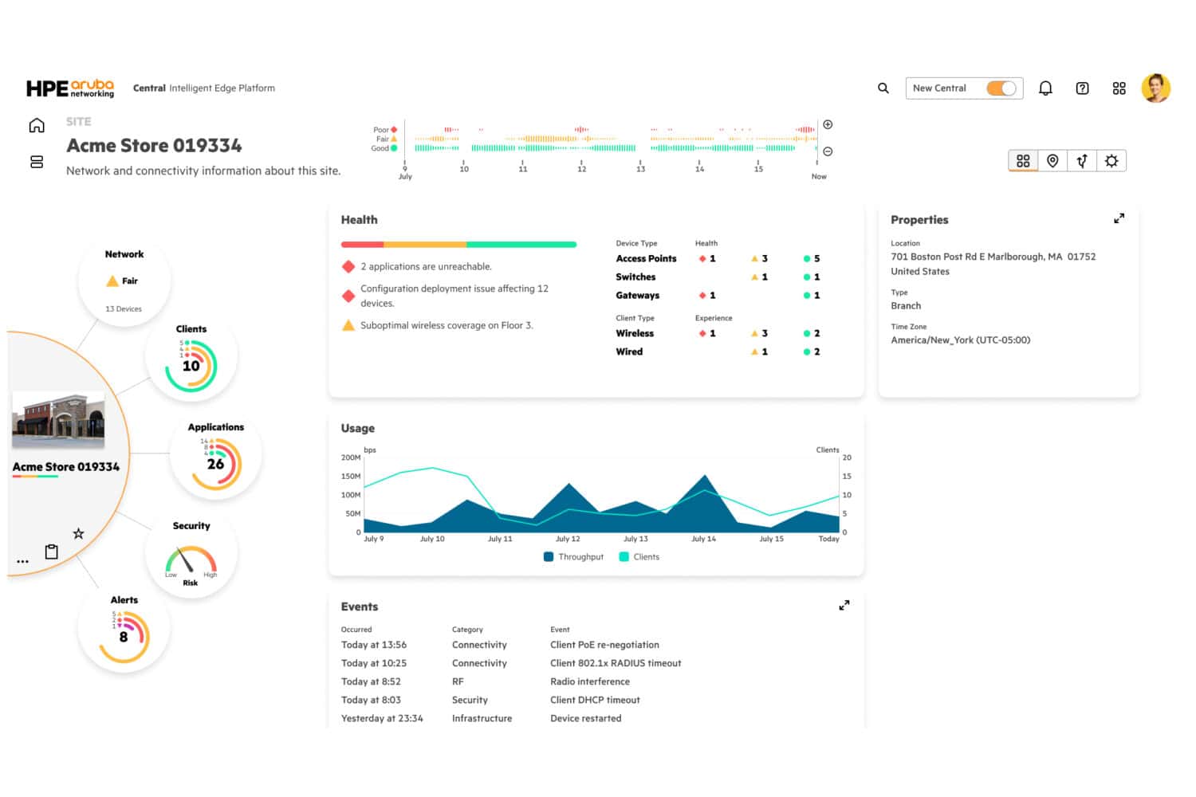Select the grid view tab above Properties
Image resolution: width=1196 pixels, height=797 pixels.
(1023, 160)
